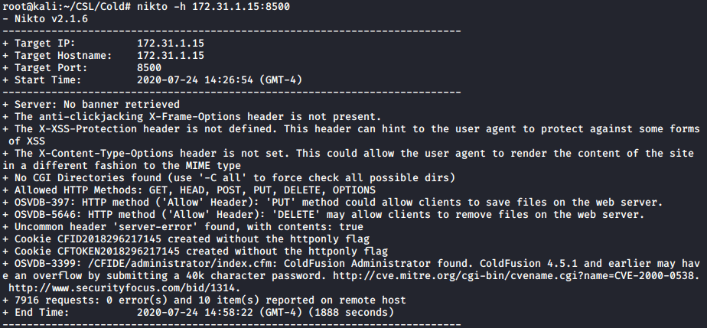Select the X-Frame-Options anti-clickjacking line
The height and width of the screenshot is (328, 707).
[x=191, y=116]
